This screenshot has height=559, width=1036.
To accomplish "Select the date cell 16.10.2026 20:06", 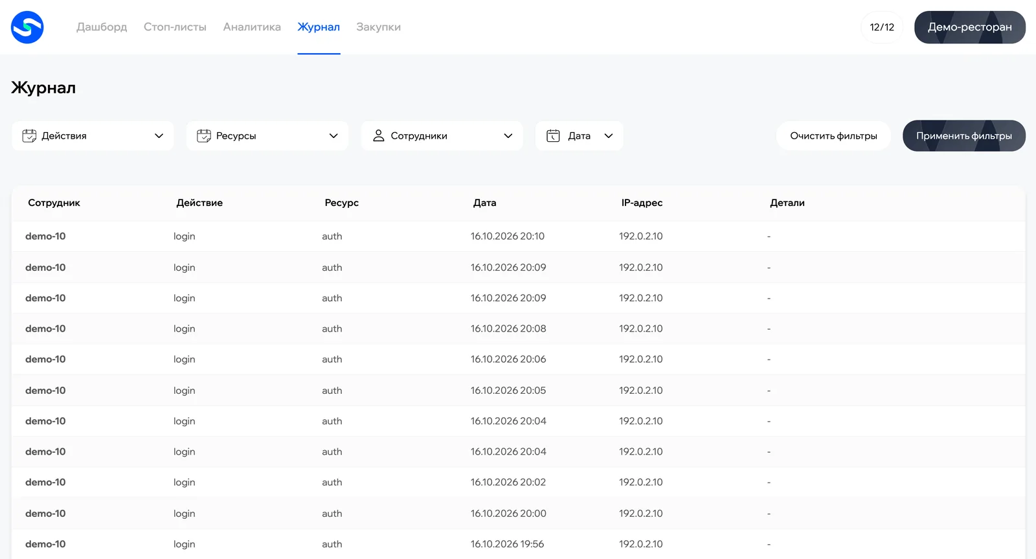I will tap(508, 359).
